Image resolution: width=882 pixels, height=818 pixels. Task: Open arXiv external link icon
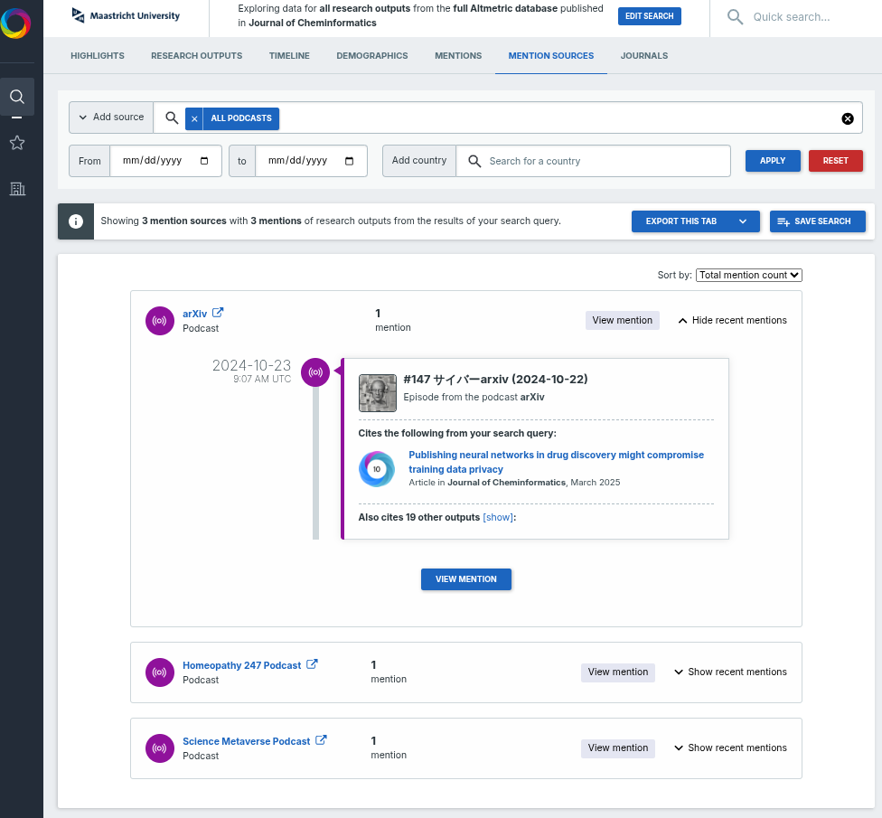218,313
